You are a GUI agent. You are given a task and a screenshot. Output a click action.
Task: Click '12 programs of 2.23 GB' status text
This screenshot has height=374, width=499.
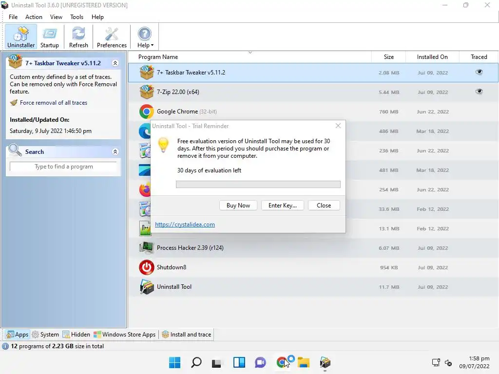point(58,346)
